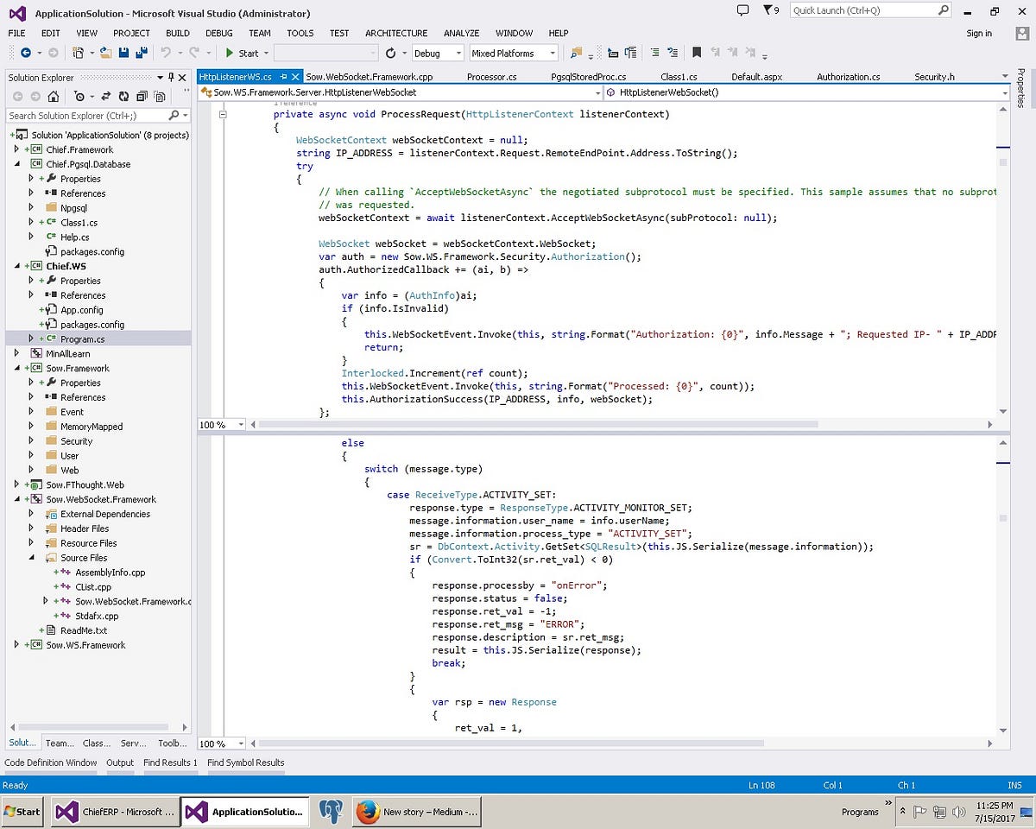Click the Start debugging button
Viewport: 1036px width, 829px height.
coord(241,54)
